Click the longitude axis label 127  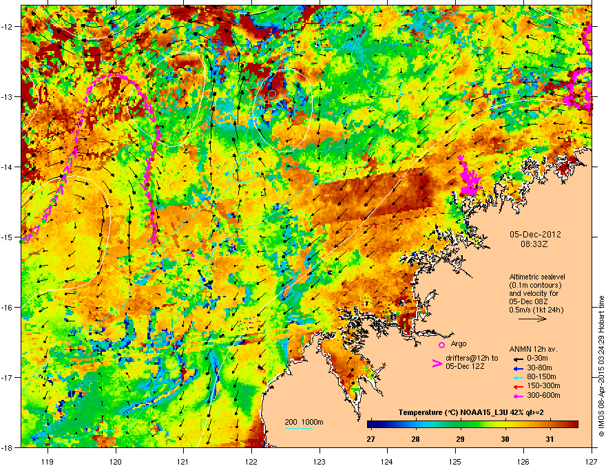592,461
